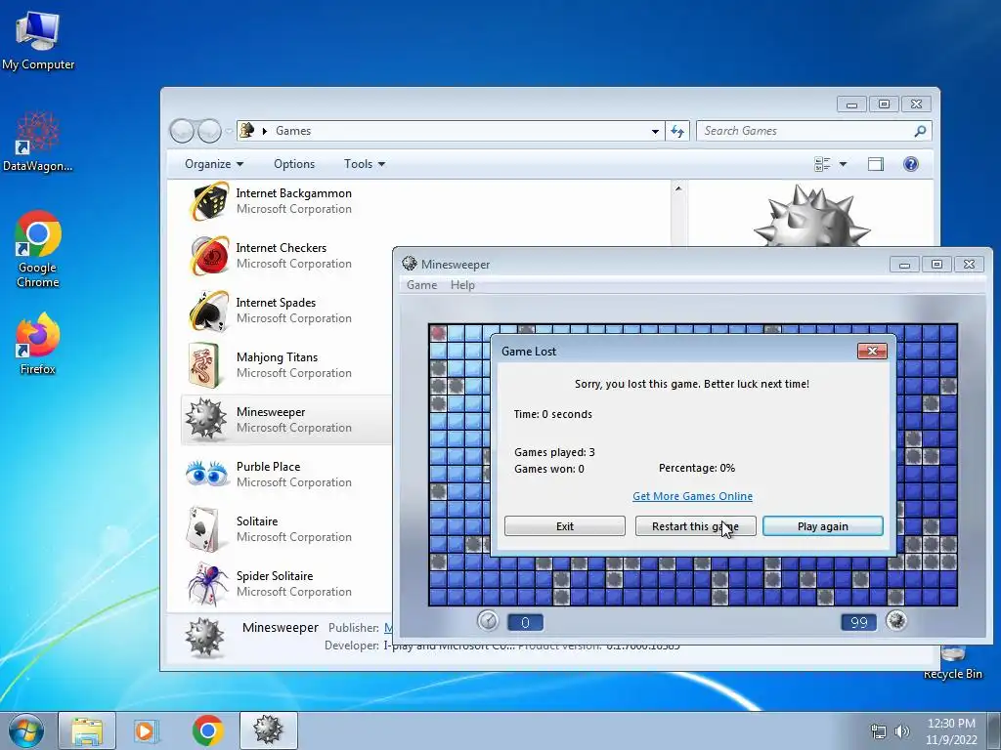Toggle the preview pane button

coord(875,164)
